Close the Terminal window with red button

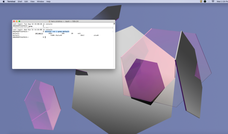point(14,21)
